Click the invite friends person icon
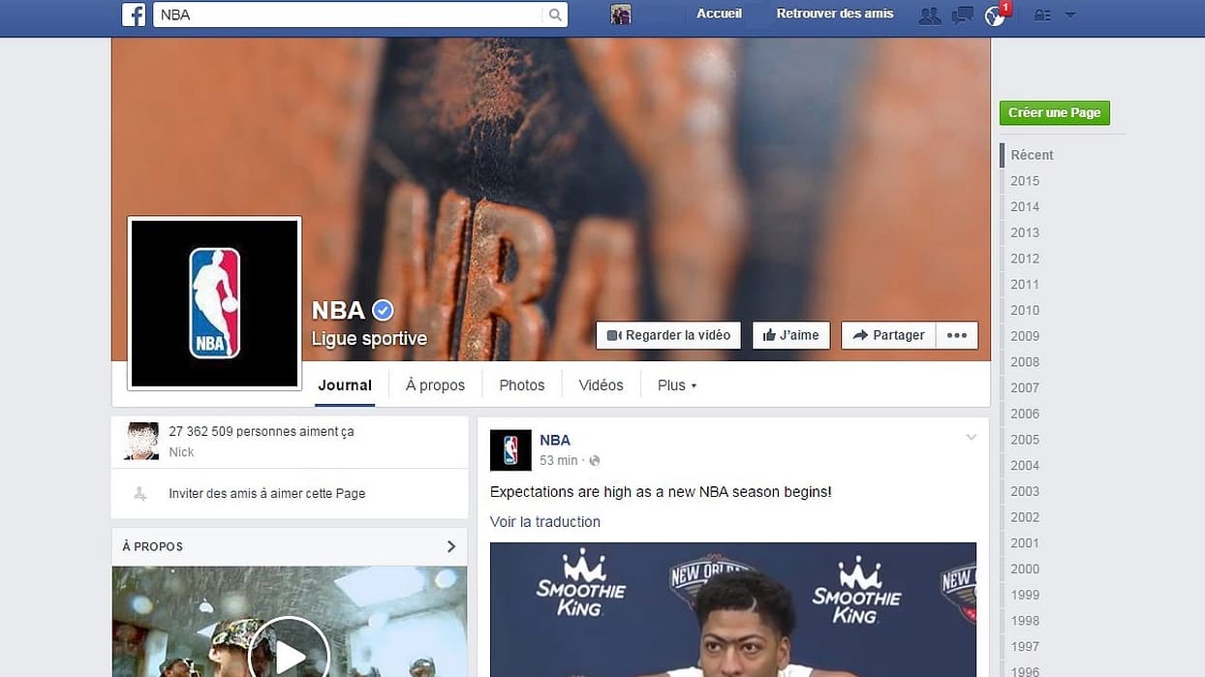1205x677 pixels. click(140, 493)
